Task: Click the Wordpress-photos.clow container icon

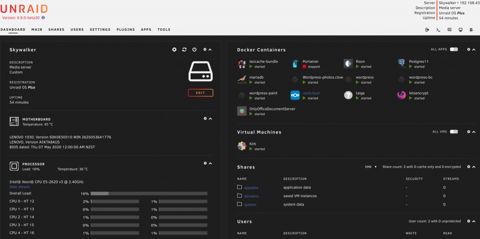Action: (295, 80)
